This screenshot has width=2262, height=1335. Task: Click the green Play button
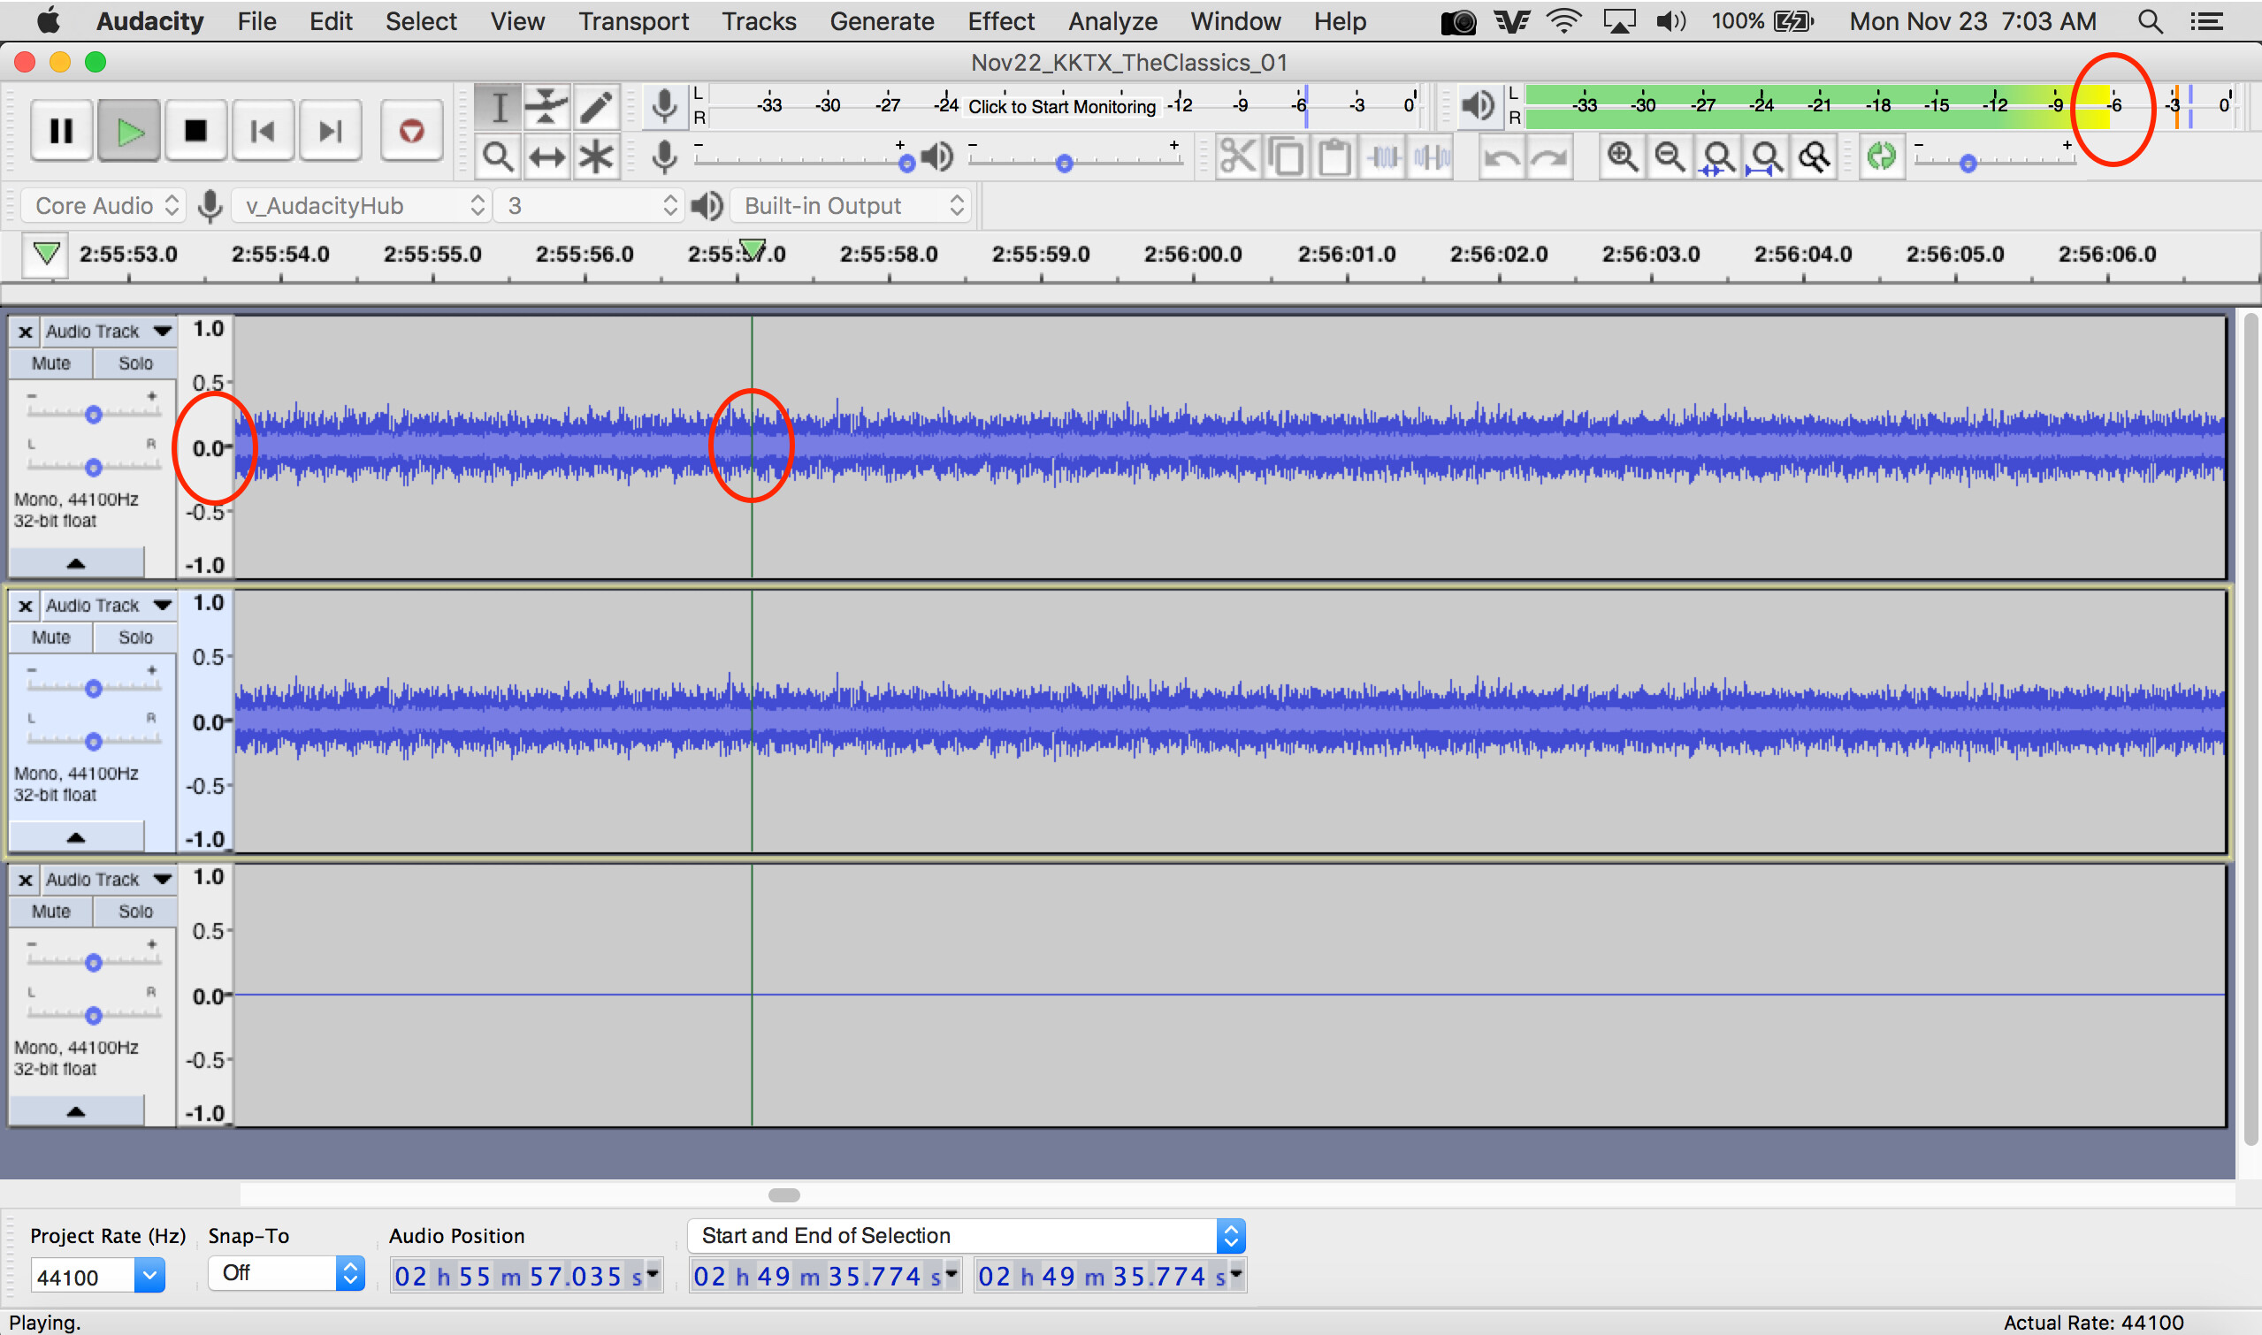(130, 132)
